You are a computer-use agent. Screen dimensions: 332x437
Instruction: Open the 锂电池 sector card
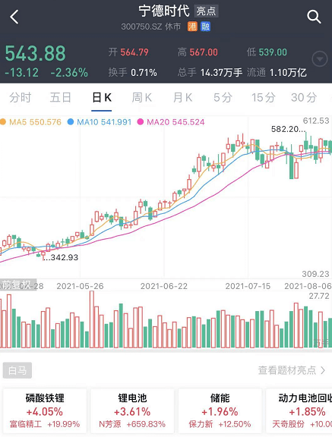[132, 410]
